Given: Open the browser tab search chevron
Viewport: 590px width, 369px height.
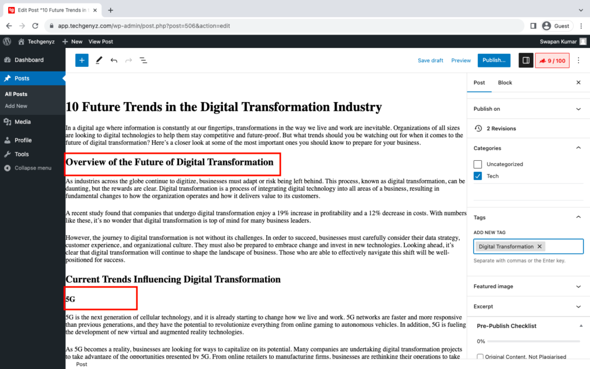Looking at the screenshot, I should [581, 10].
